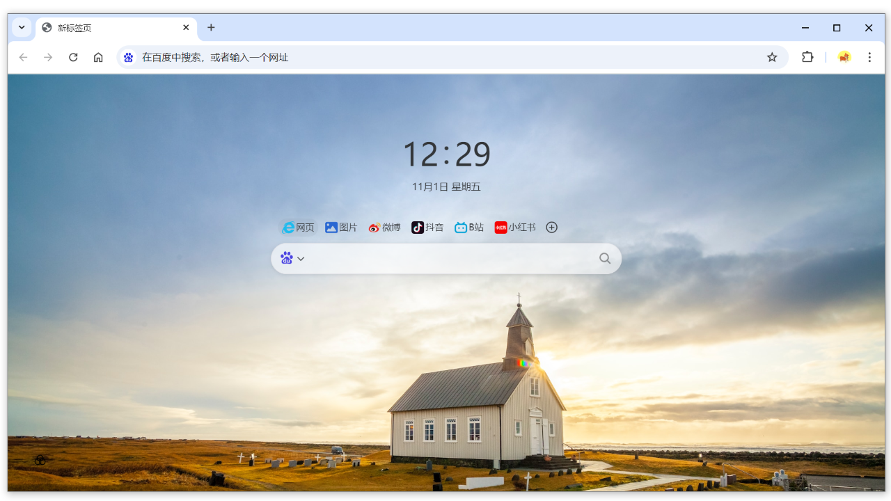Click wallpaper settings icon at bottom left

(x=40, y=460)
